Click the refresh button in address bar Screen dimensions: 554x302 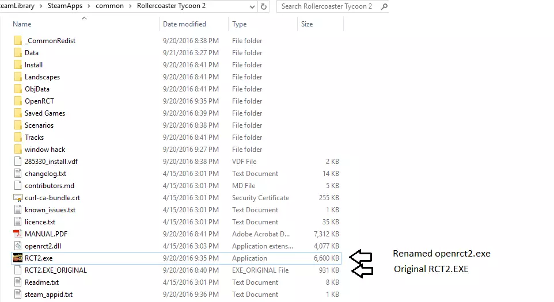(x=264, y=6)
